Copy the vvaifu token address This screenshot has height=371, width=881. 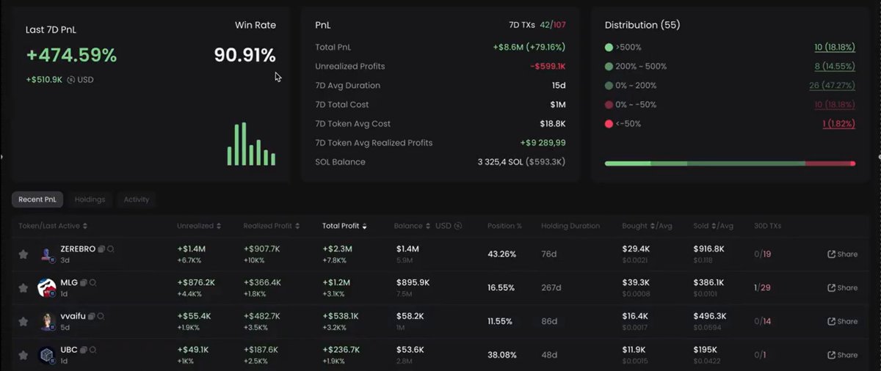92,316
